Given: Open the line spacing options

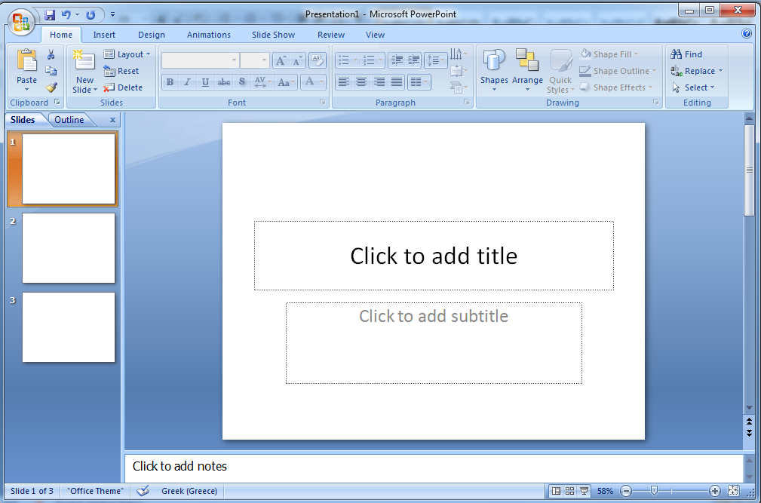Looking at the screenshot, I should point(435,60).
